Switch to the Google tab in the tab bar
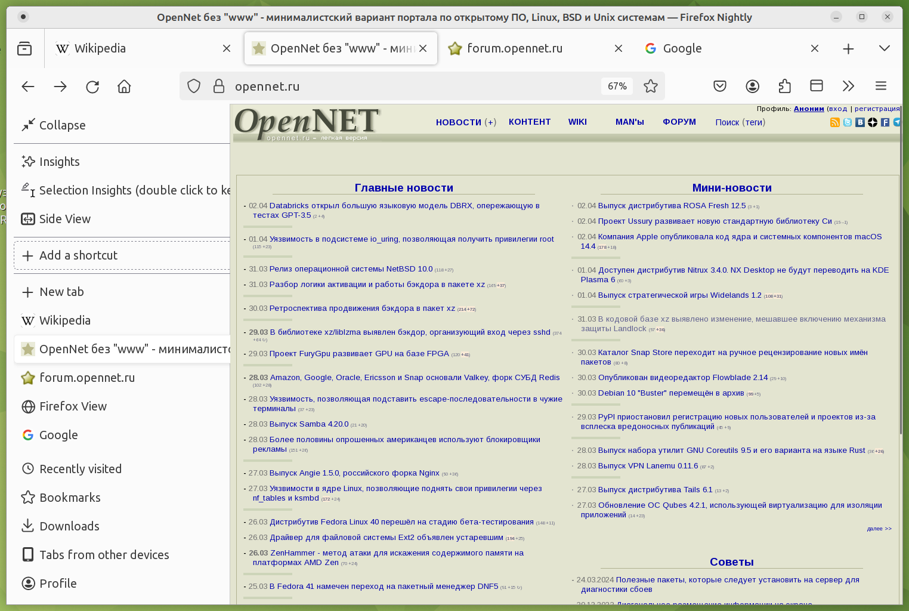The height and width of the screenshot is (611, 909). coord(732,48)
